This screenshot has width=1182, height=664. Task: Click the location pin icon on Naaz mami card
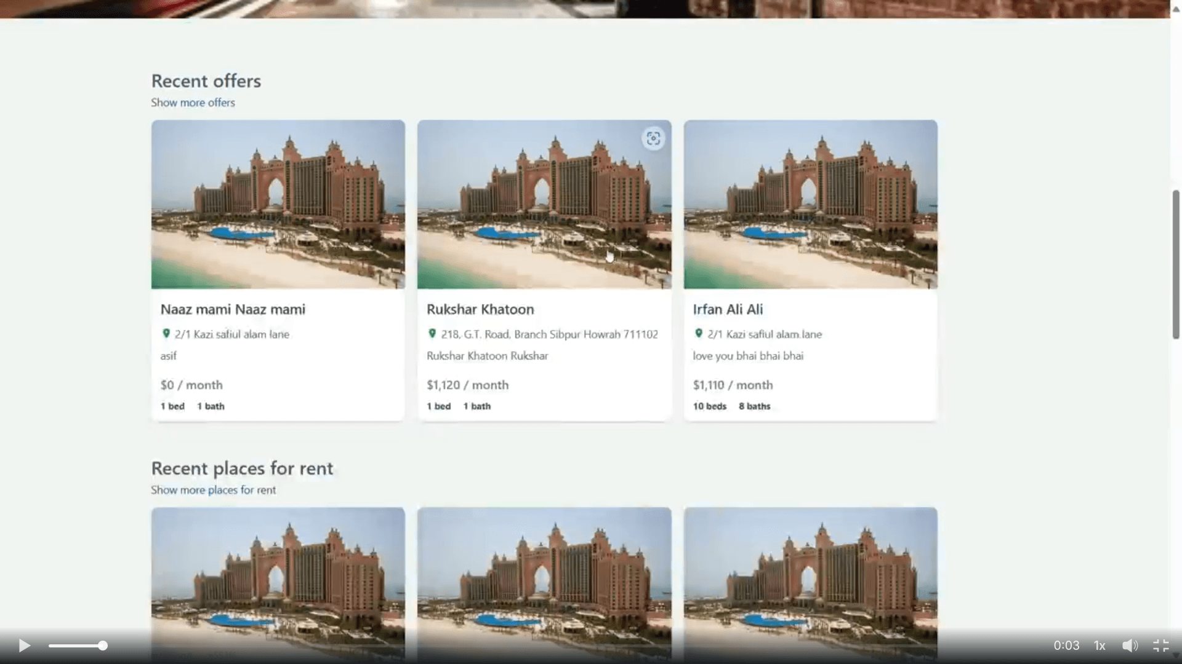coord(166,333)
